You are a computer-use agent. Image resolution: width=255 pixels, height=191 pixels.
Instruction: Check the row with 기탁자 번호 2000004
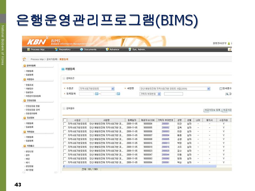(x=65, y=135)
